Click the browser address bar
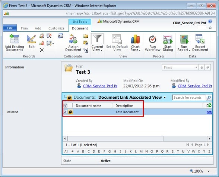The height and width of the screenshot is (177, 219). [110, 13]
